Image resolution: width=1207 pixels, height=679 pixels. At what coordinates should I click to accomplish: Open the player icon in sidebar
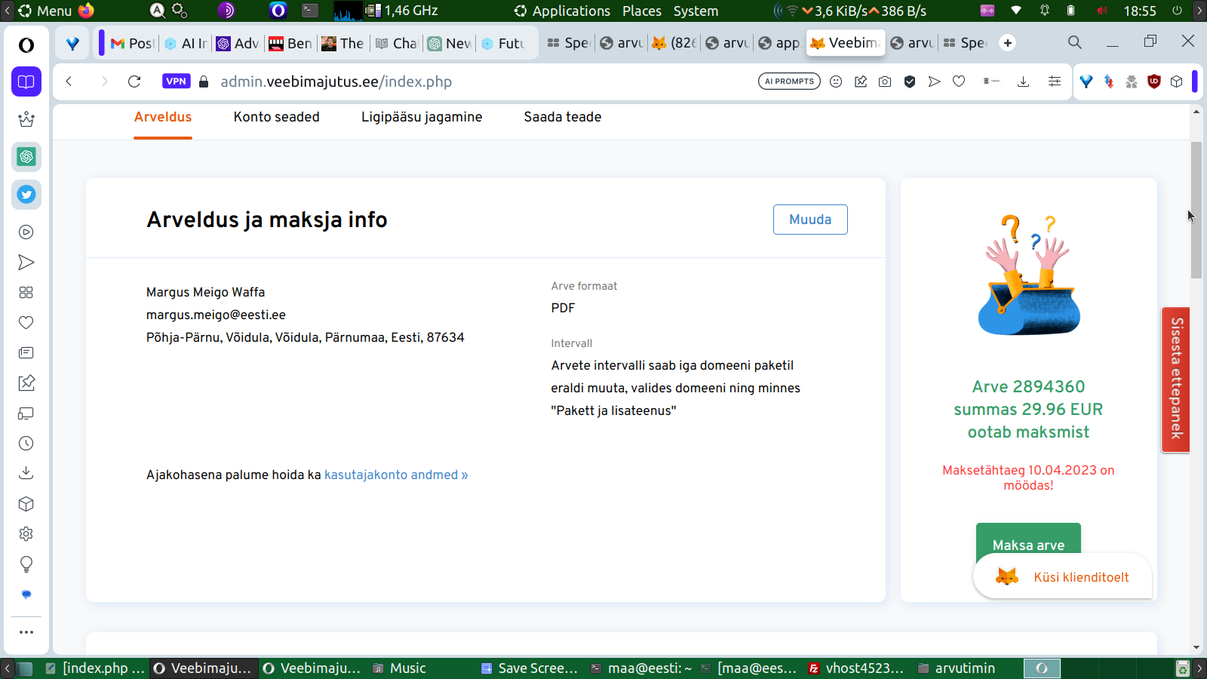click(x=26, y=232)
